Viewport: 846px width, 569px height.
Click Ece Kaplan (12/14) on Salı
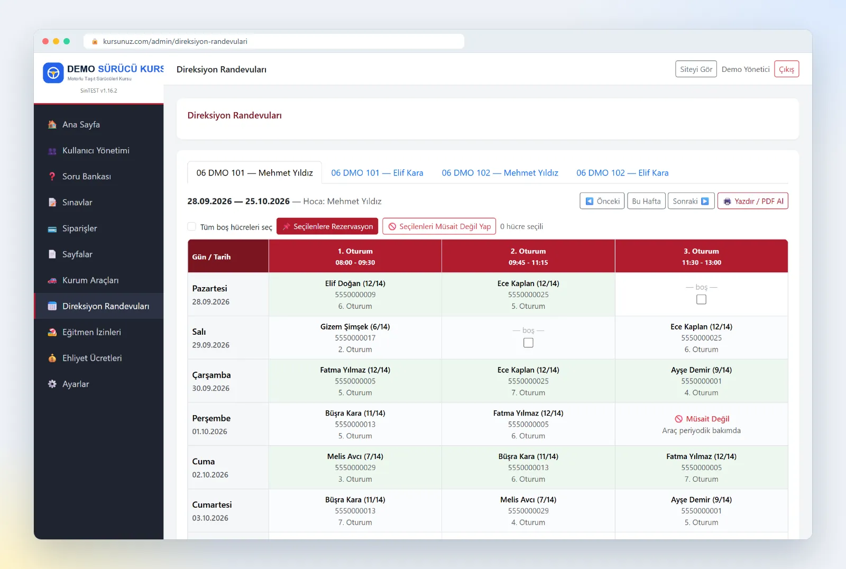click(701, 338)
